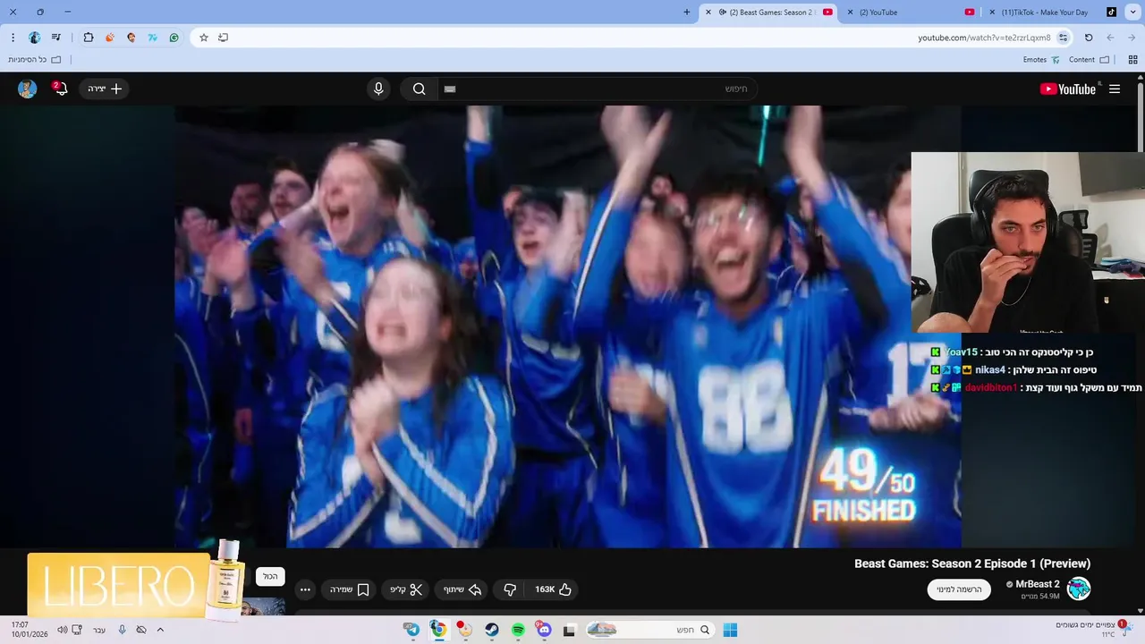
Task: Activate voice search microphone
Action: click(x=378, y=89)
